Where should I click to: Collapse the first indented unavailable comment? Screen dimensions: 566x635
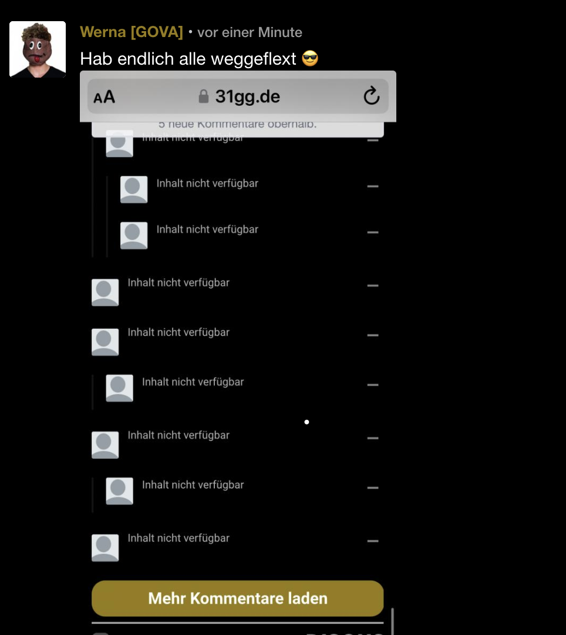pyautogui.click(x=373, y=186)
